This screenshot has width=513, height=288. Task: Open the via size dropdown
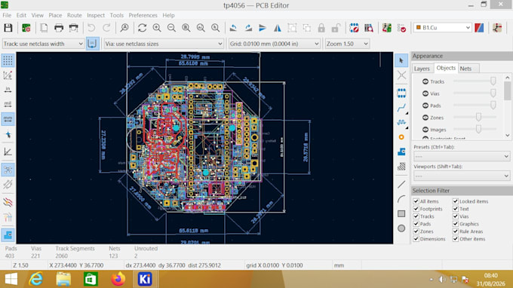[x=164, y=44]
